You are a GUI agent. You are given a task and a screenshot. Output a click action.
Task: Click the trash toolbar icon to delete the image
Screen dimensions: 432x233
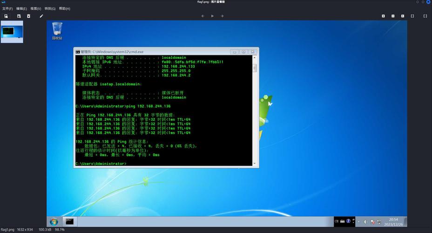(x=29, y=16)
